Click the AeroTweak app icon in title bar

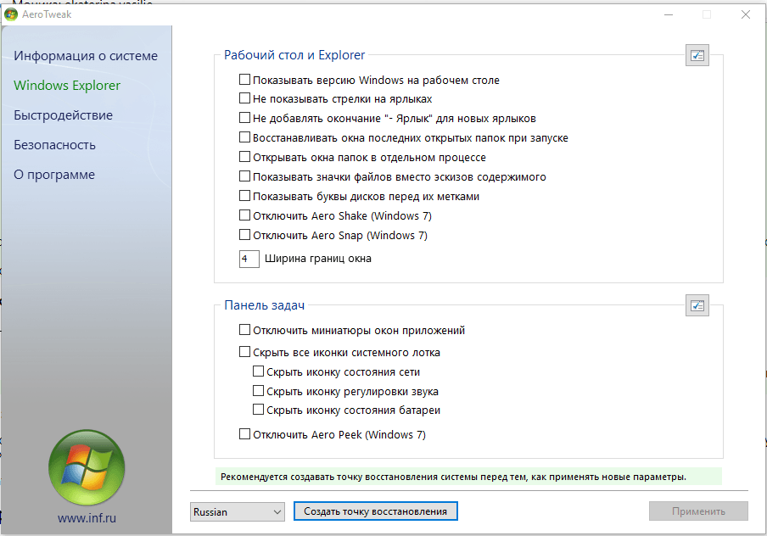pyautogui.click(x=10, y=14)
